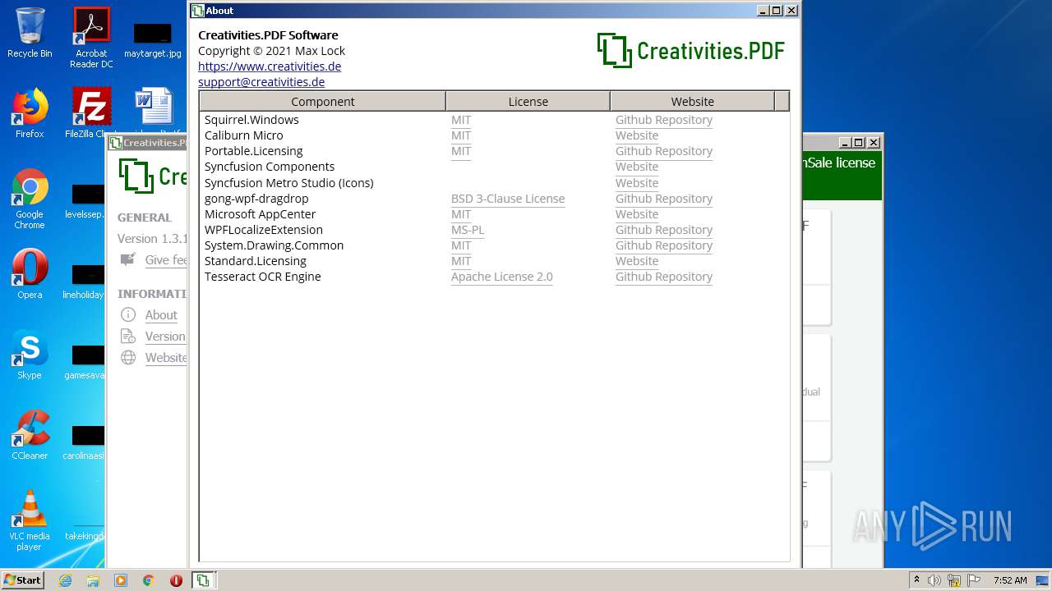Image resolution: width=1052 pixels, height=591 pixels.
Task: Maximize the About window
Action: (777, 11)
